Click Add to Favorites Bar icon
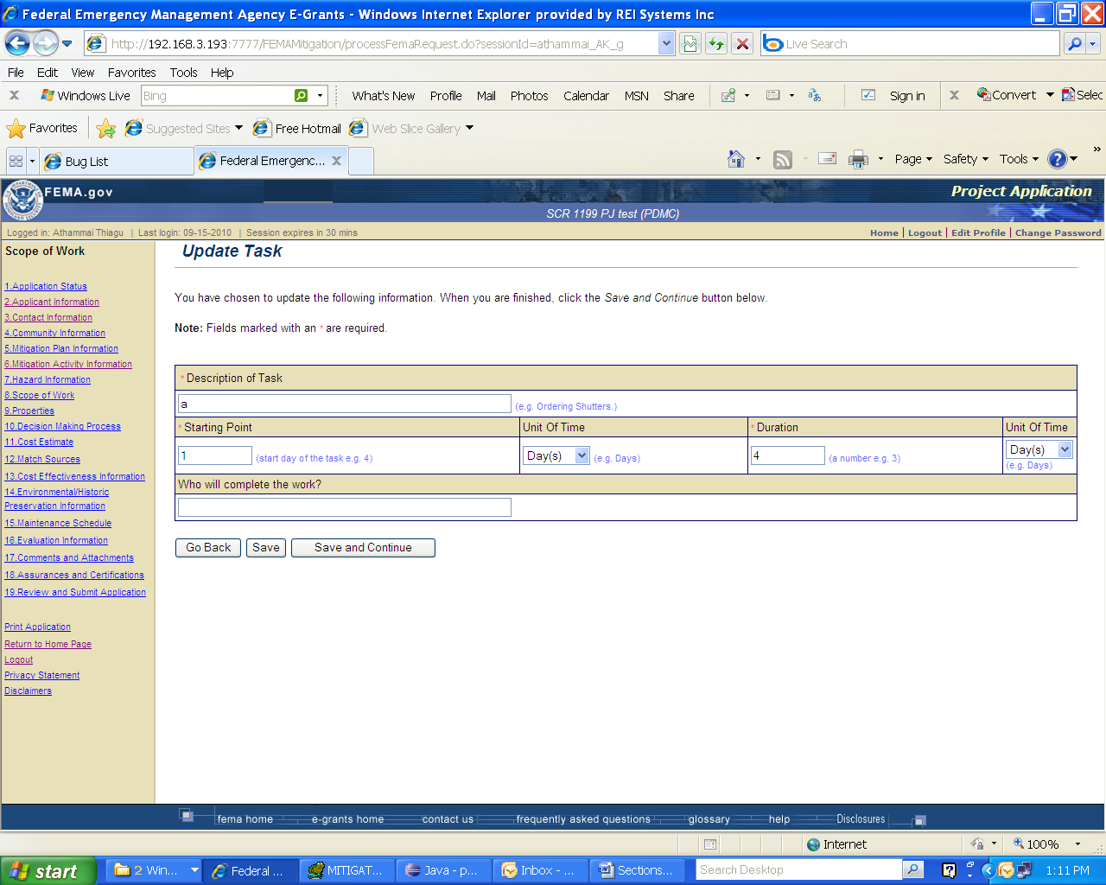The image size is (1106, 885). (x=106, y=129)
